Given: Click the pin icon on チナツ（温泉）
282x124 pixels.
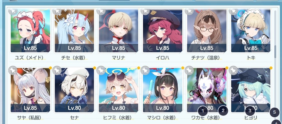Looking at the screenshot, I should (x=189, y=11).
